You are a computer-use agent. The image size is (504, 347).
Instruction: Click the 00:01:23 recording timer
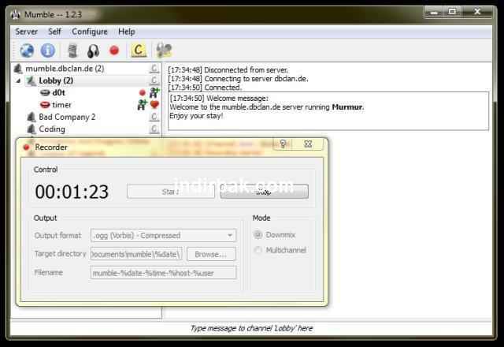(x=72, y=192)
